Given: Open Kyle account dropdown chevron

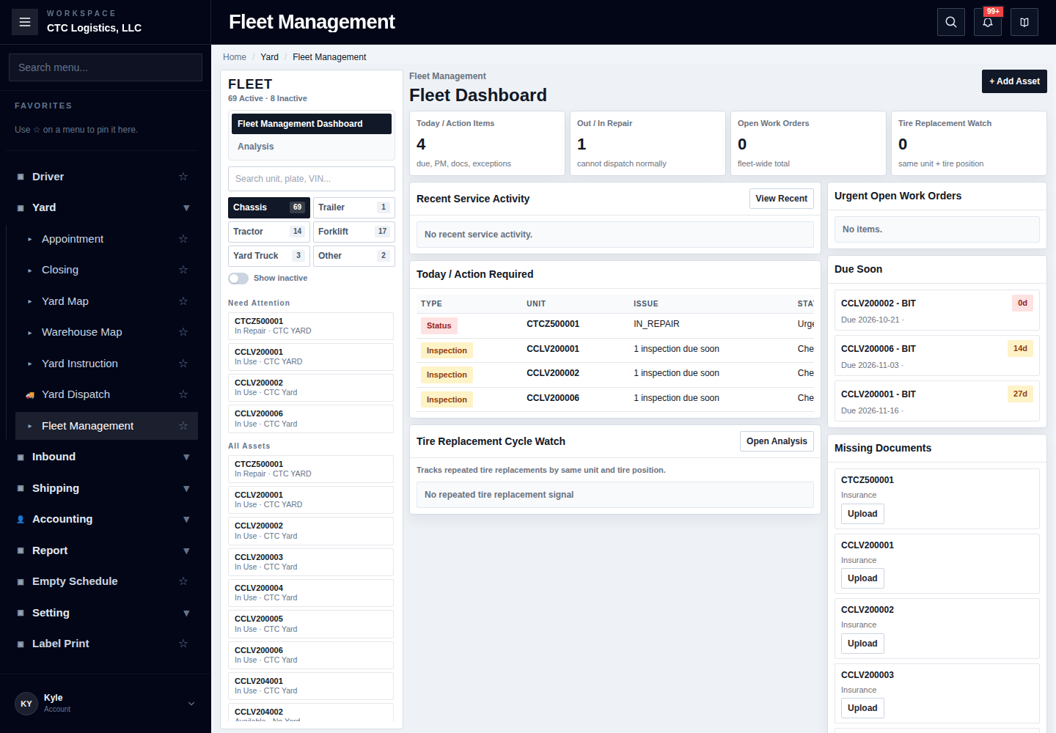Looking at the screenshot, I should click(x=191, y=704).
